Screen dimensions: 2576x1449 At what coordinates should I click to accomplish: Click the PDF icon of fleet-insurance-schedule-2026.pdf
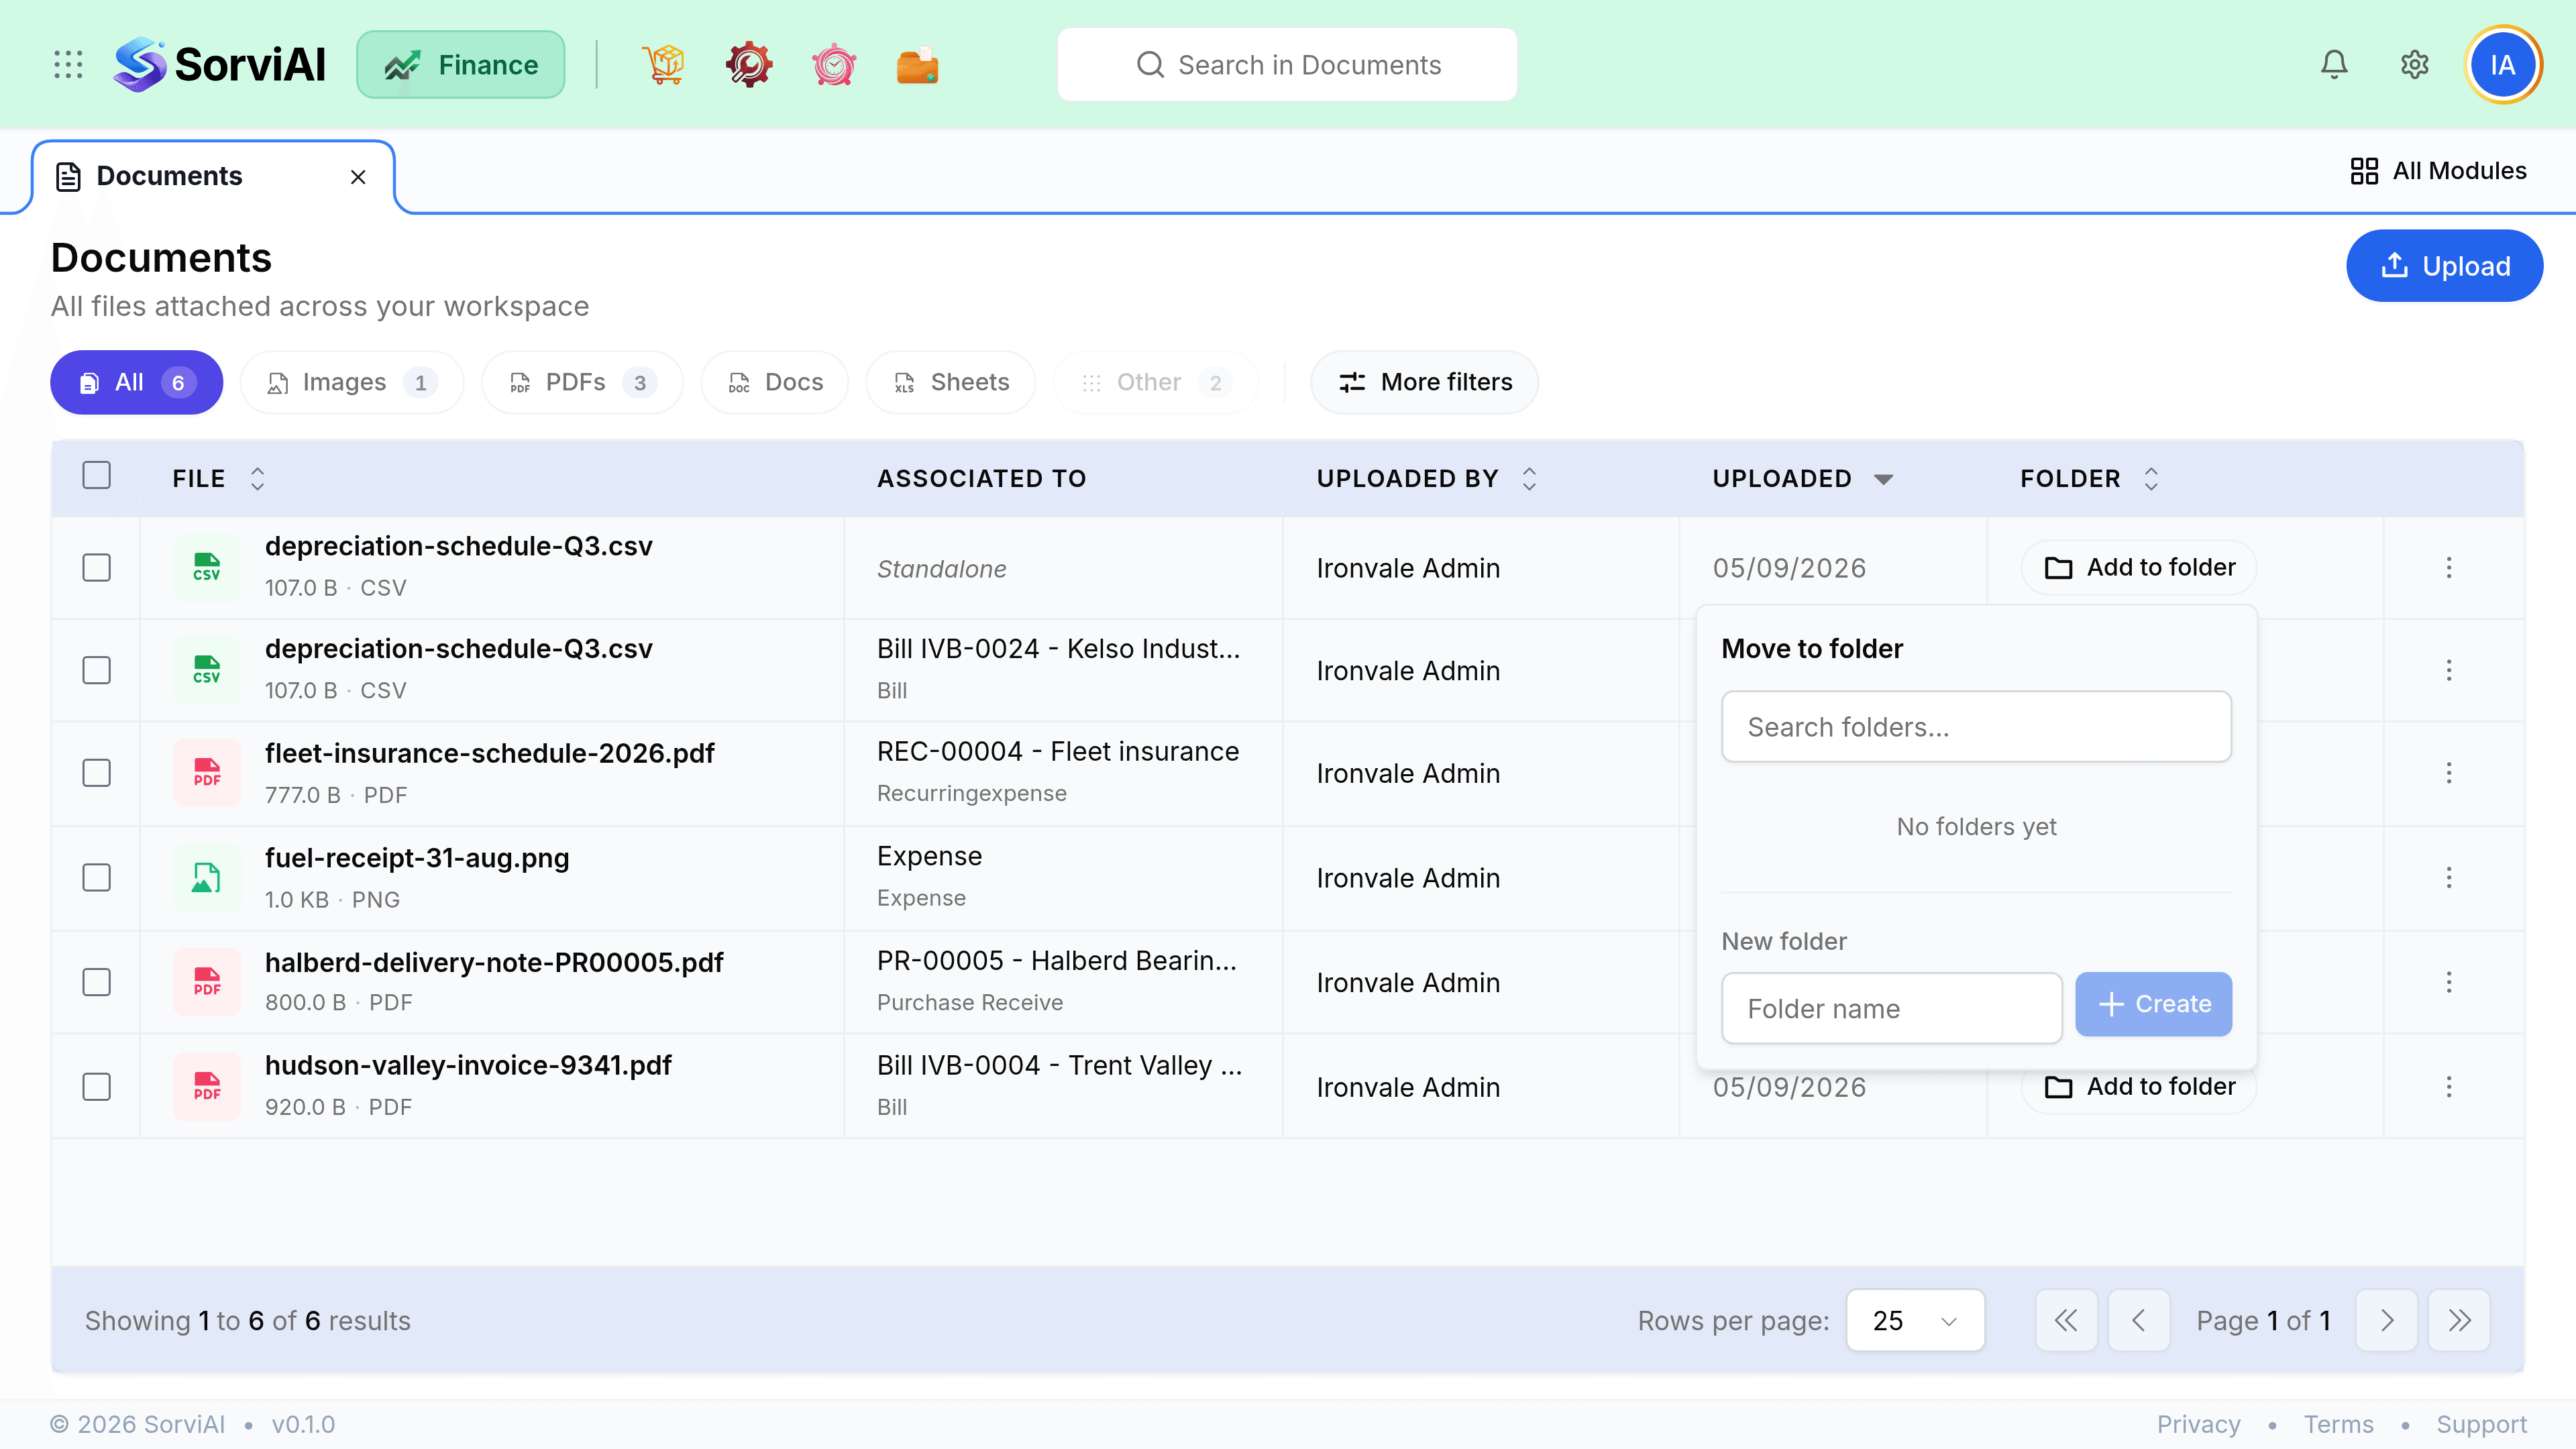click(207, 773)
